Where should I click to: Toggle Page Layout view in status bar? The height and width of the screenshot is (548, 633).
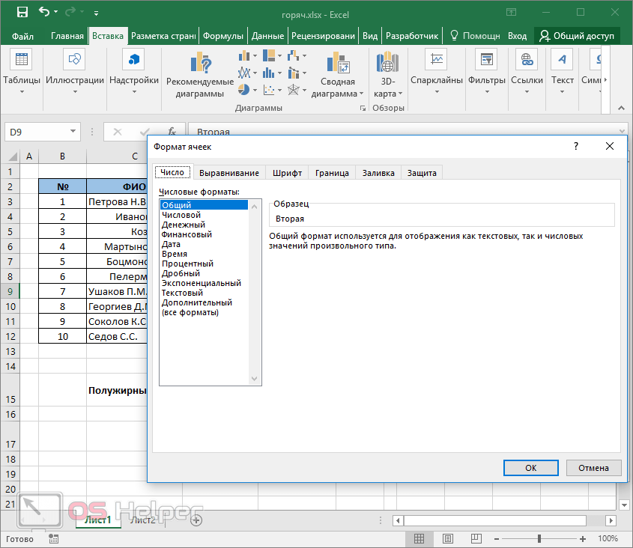(447, 539)
